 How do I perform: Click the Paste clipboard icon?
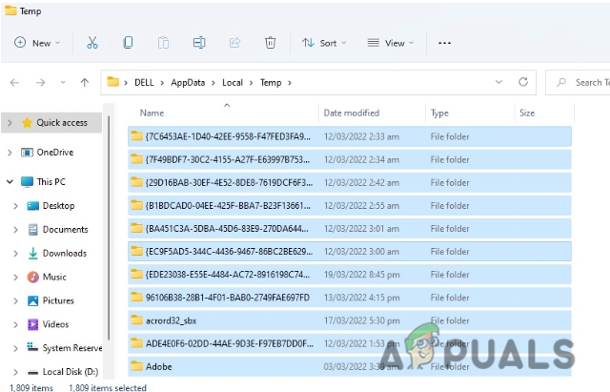pyautogui.click(x=163, y=42)
